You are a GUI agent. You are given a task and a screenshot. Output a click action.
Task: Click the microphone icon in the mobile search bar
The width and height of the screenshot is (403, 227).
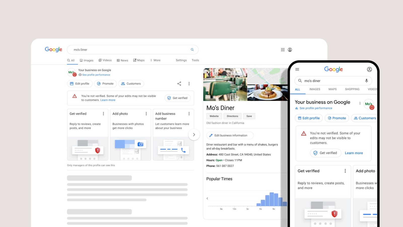point(366,81)
